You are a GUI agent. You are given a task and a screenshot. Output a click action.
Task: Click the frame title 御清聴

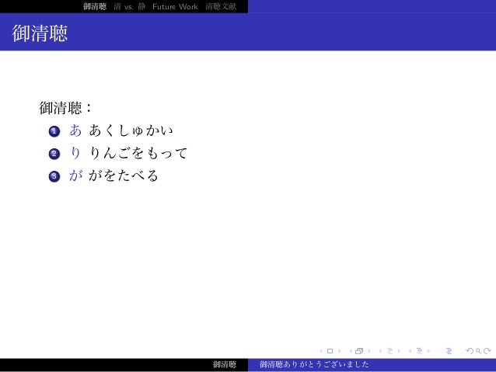[40, 33]
